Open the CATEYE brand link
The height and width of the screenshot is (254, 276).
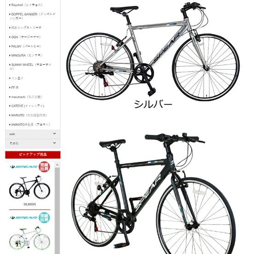coord(27,106)
